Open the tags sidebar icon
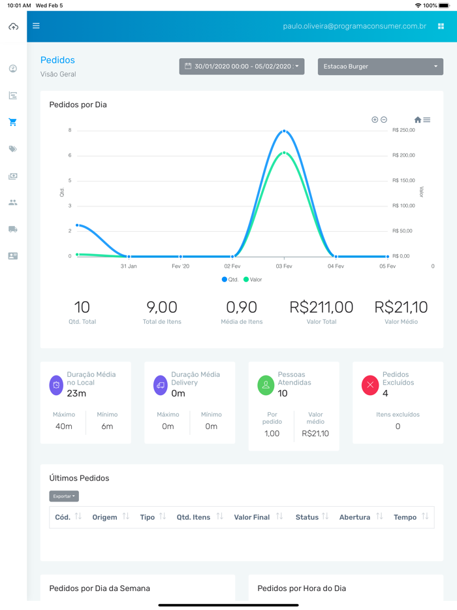457x610 pixels. (x=13, y=149)
